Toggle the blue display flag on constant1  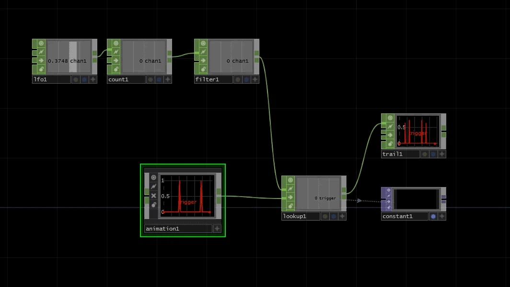433,216
